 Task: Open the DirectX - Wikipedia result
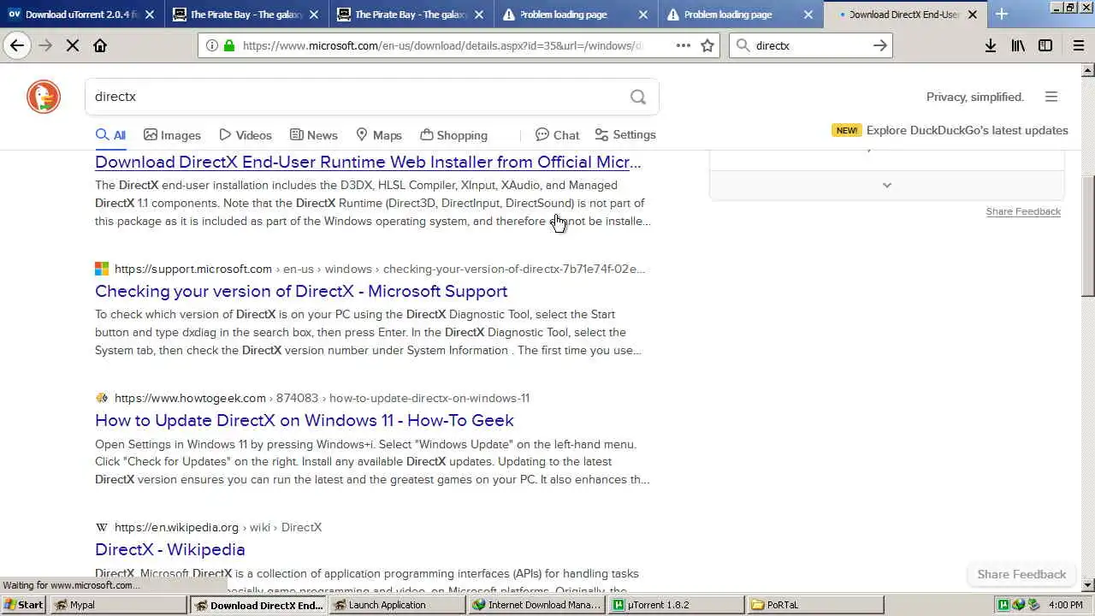tap(170, 549)
